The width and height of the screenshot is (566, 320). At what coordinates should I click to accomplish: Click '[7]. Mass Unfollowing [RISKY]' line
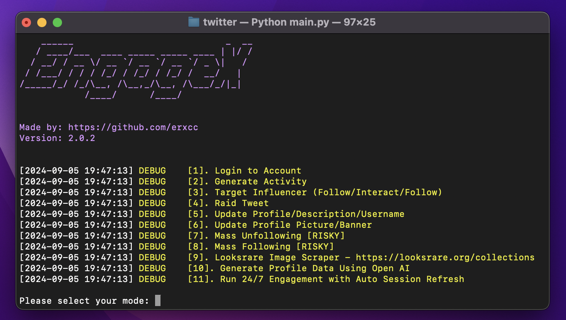point(266,236)
